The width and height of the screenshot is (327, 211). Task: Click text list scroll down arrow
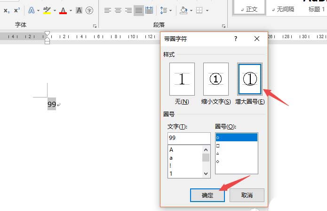[x=206, y=174]
